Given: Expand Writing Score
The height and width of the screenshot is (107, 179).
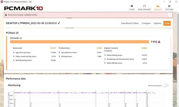Looking at the screenshot, I should coord(59,56).
